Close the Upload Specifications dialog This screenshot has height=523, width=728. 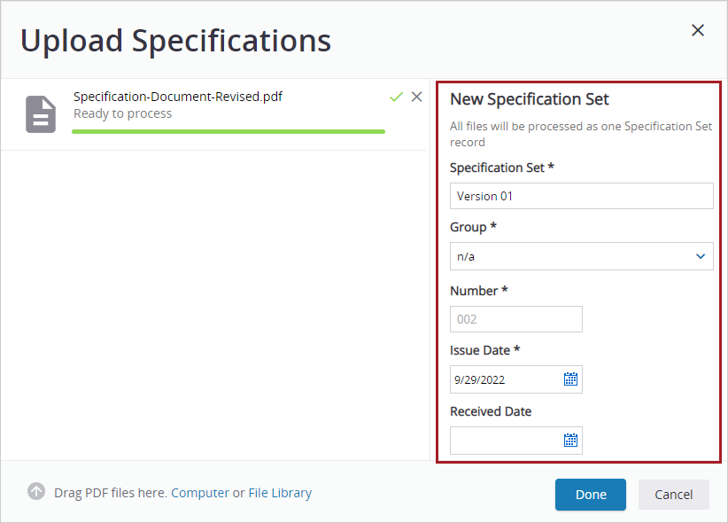click(698, 29)
